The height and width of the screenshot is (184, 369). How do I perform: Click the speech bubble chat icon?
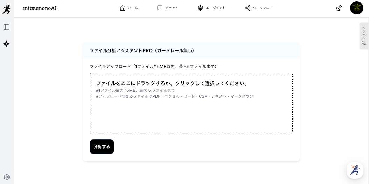click(160, 8)
